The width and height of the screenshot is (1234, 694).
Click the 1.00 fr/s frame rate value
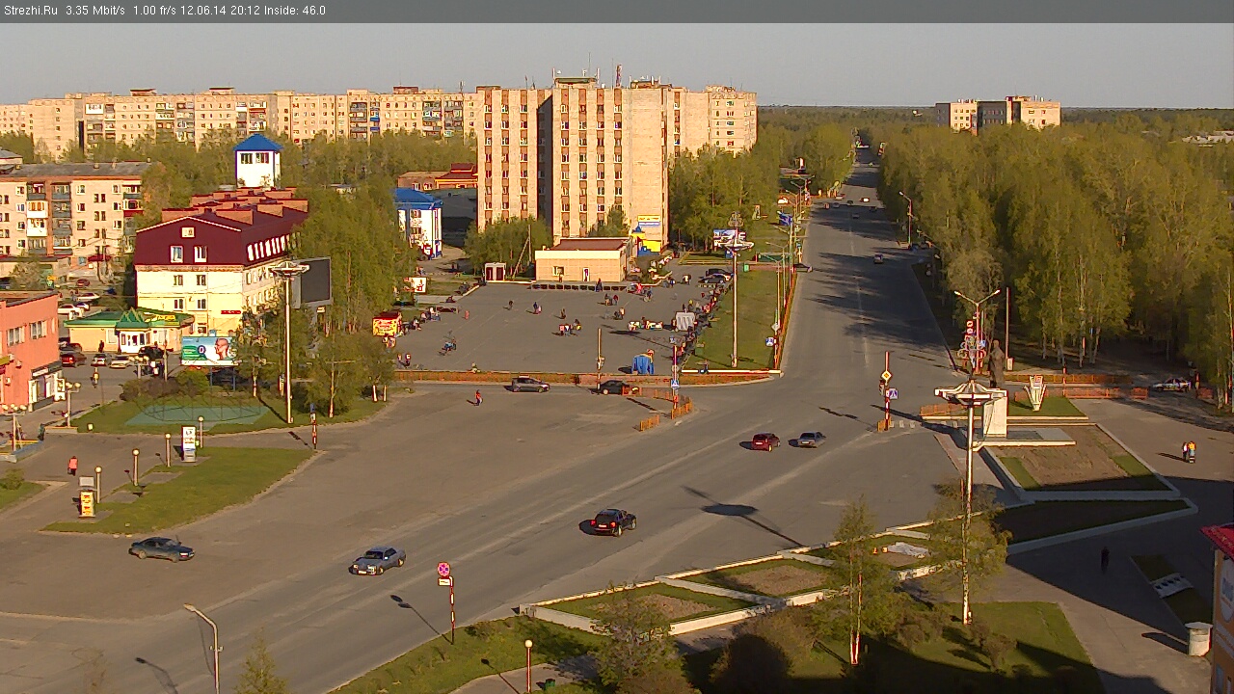coord(156,11)
